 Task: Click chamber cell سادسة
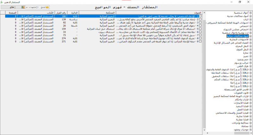coord(73,19)
